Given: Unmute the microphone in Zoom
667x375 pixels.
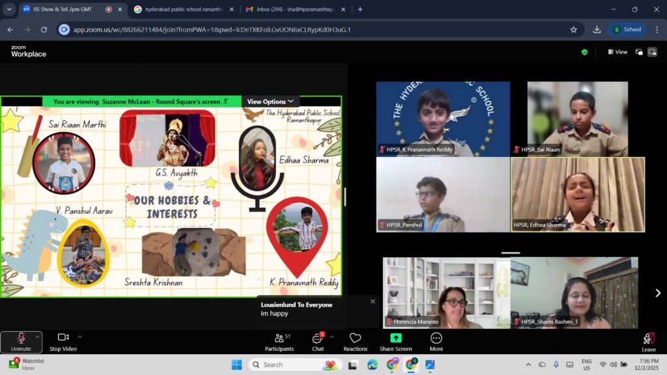Looking at the screenshot, I should (20, 341).
